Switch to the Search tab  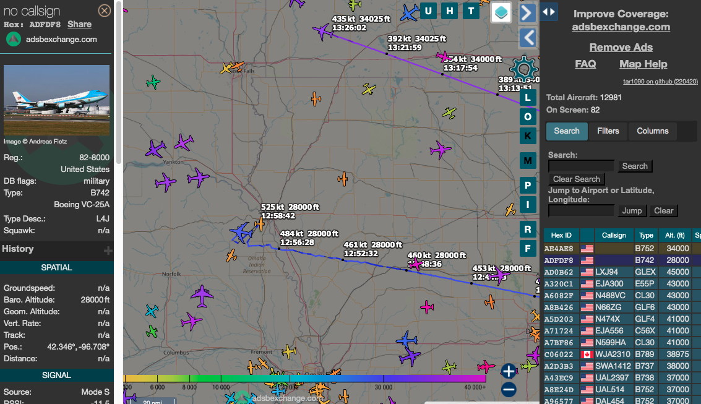[567, 131]
